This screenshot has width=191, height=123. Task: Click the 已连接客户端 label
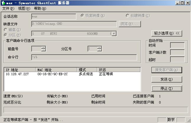pos(143,96)
